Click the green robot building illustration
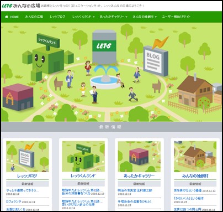The width and height of the screenshot is (223, 212). tap(48, 57)
